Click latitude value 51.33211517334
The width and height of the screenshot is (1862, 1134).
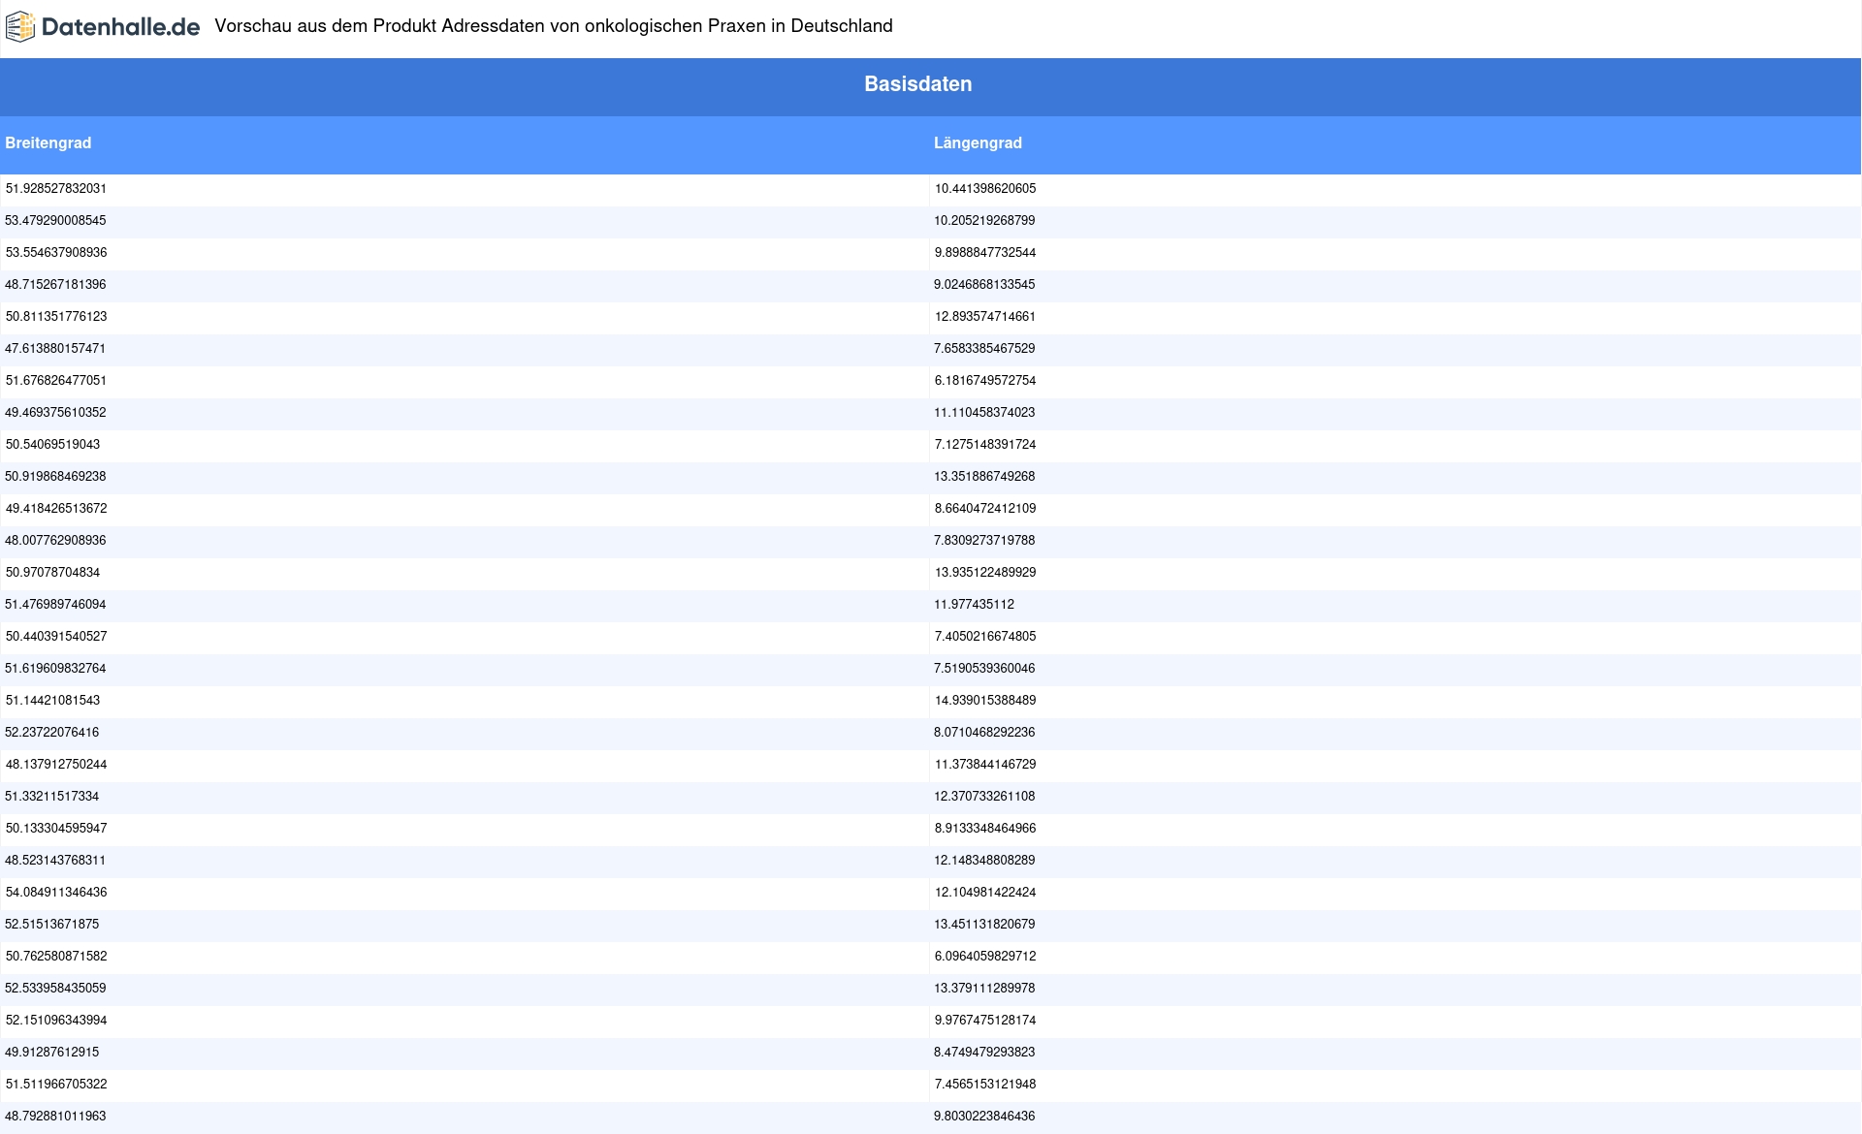(x=52, y=797)
